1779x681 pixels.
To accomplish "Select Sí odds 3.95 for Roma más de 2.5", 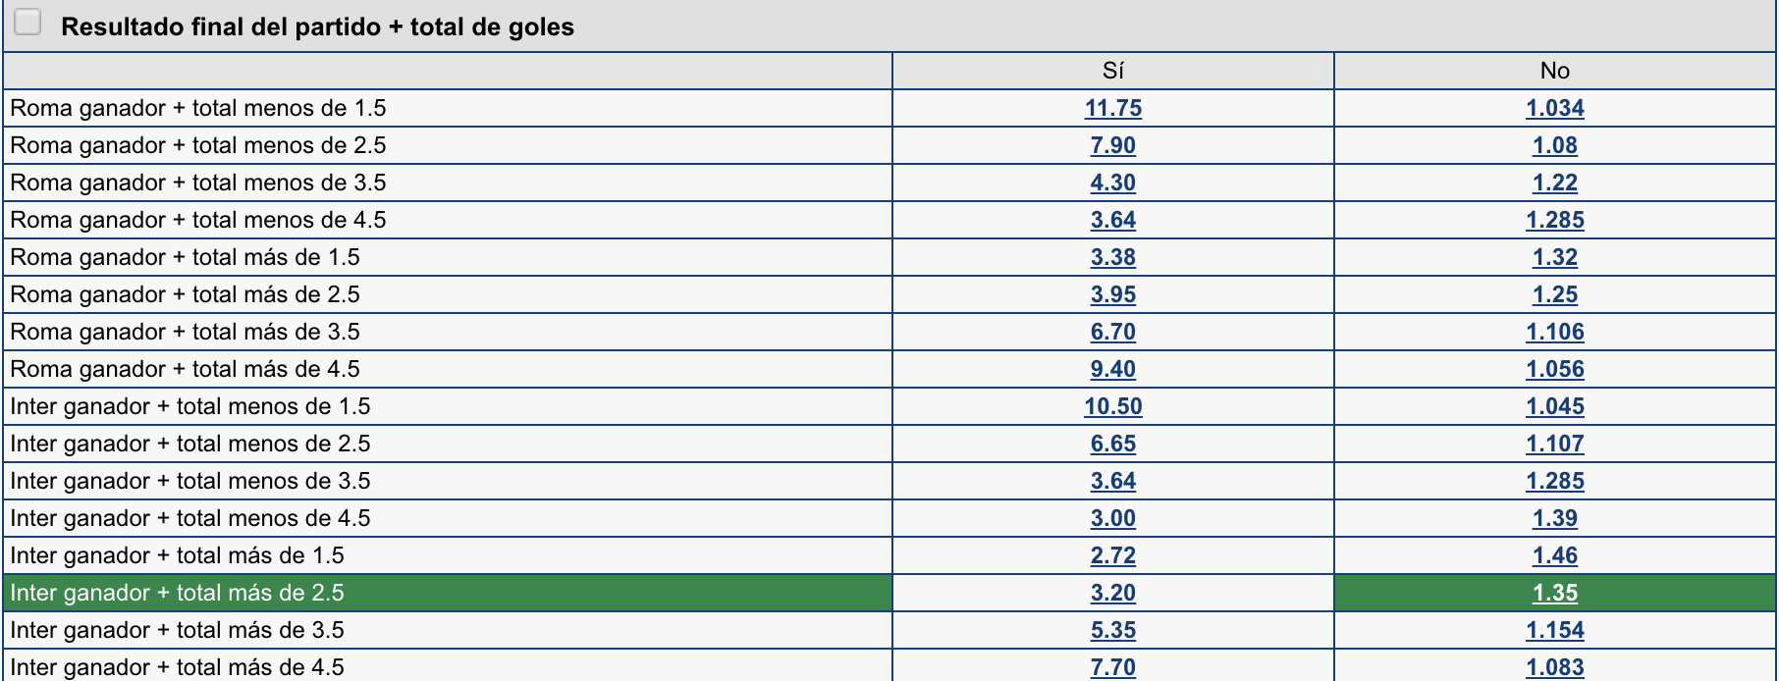I will click(x=1112, y=294).
